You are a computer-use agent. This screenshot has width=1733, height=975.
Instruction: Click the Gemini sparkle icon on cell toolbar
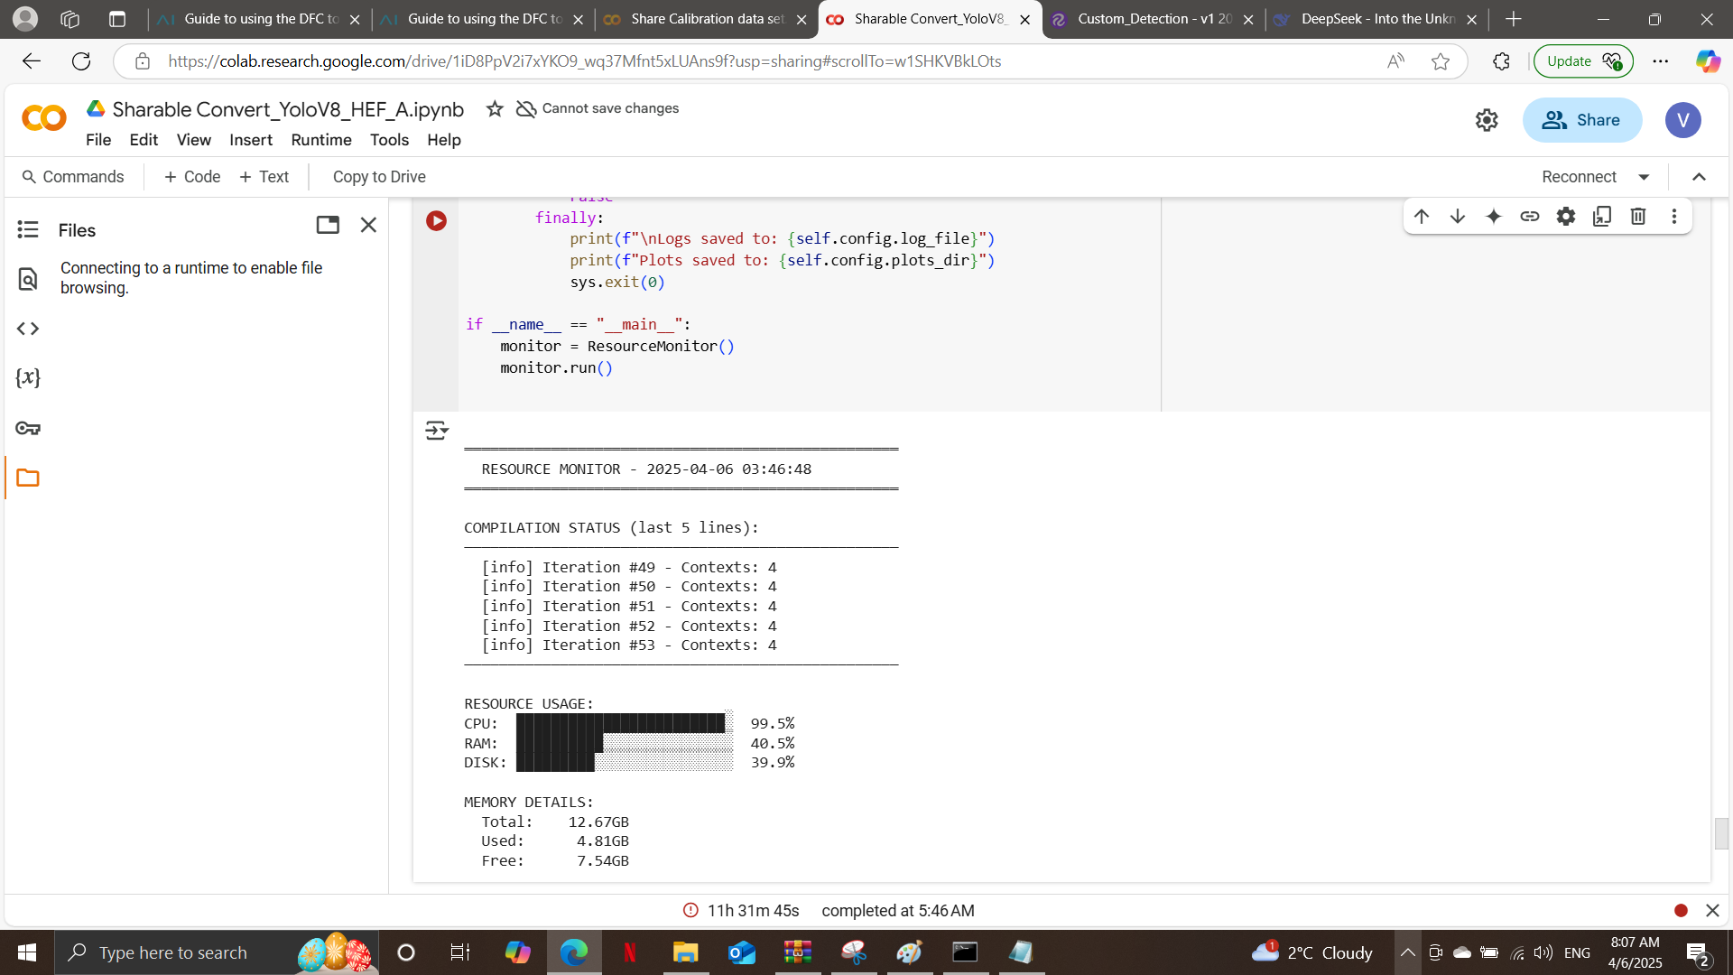(1494, 217)
